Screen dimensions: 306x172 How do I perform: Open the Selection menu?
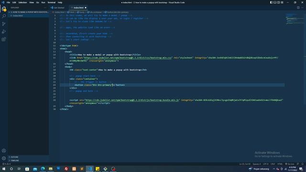[x=22, y=2]
